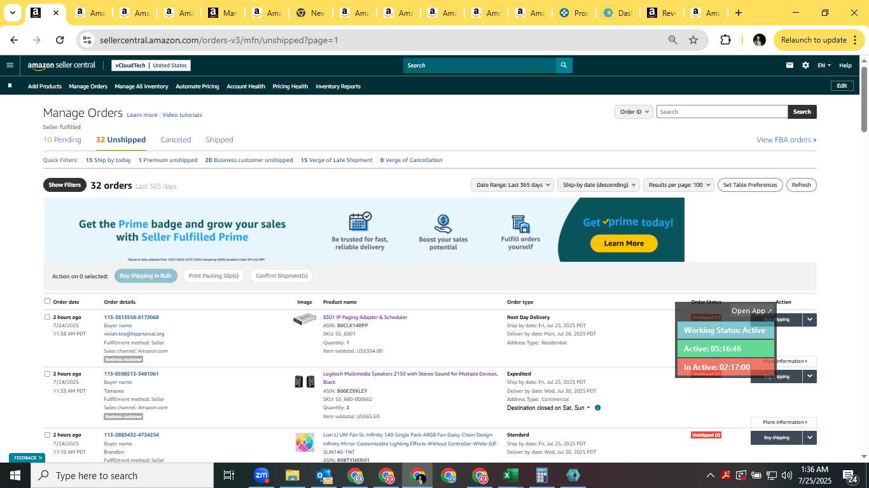
Task: Open Task View in taskbar
Action: (229, 475)
